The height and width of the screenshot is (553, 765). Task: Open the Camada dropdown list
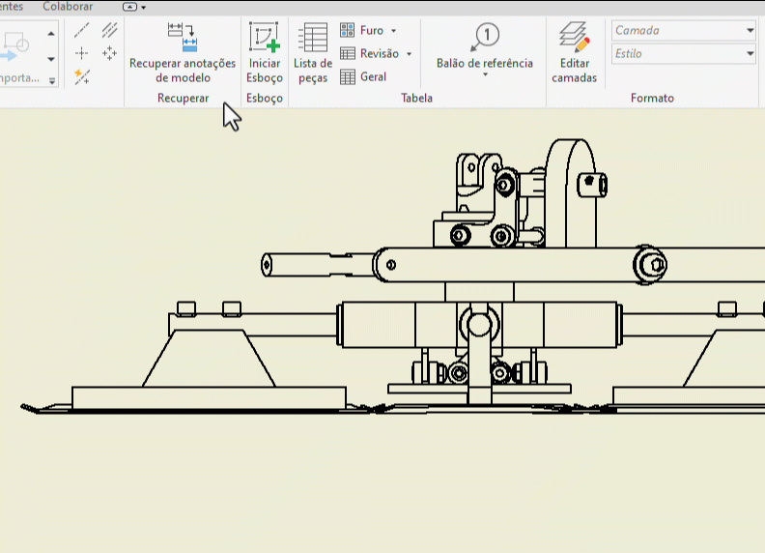750,31
